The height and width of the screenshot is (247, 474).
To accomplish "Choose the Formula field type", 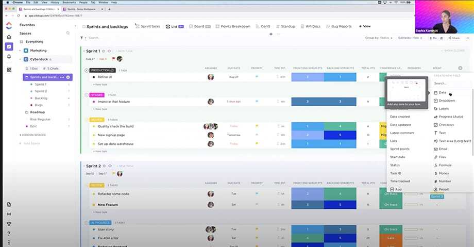I will click(x=443, y=166).
